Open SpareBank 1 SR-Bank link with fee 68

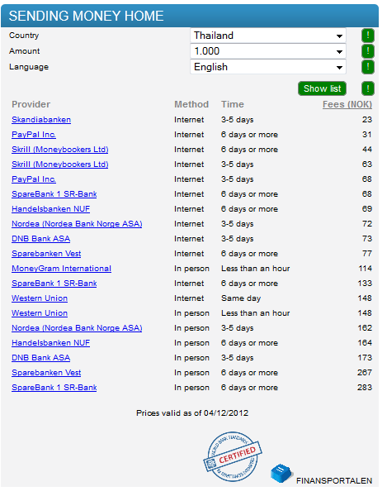[x=54, y=194]
